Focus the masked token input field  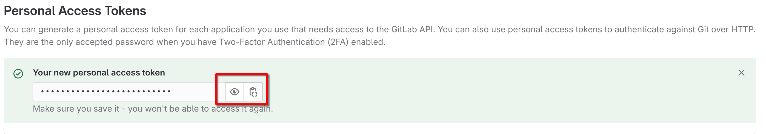[129, 92]
